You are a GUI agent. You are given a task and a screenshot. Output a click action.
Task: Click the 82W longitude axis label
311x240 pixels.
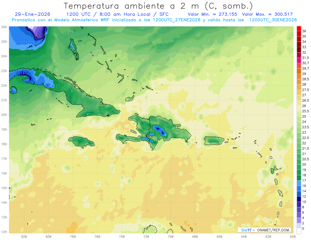tap(24, 236)
